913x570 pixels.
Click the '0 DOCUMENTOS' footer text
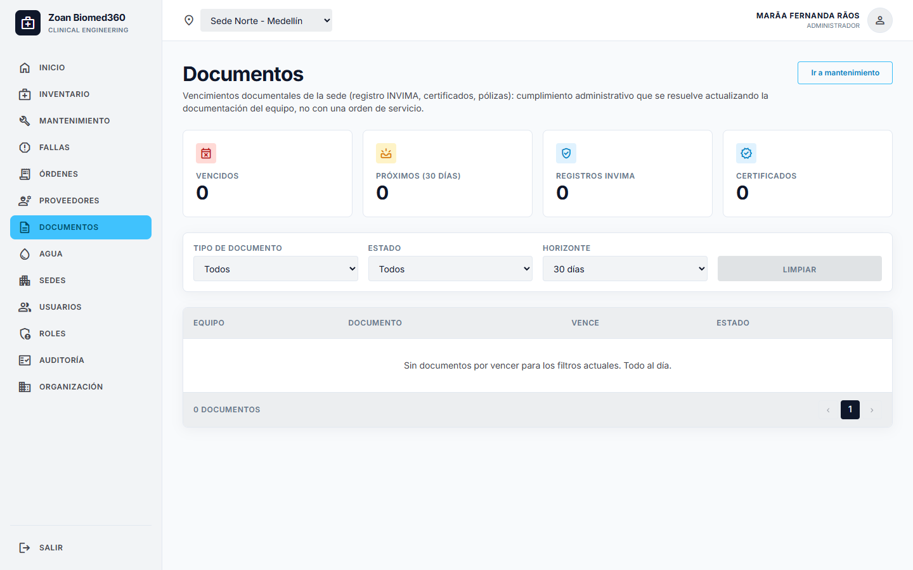click(x=227, y=410)
